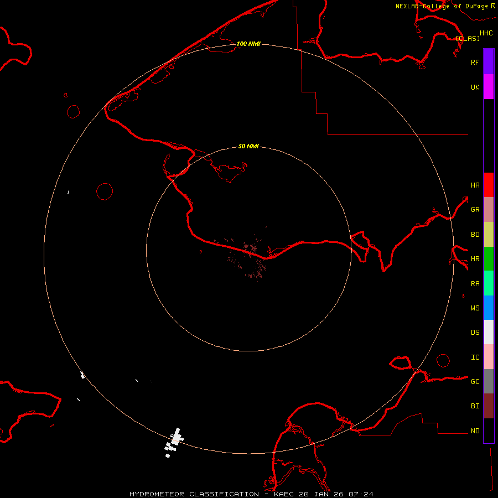Click the large white dry snow echo cluster
Viewport: 498px width, 498px height.
point(174,442)
